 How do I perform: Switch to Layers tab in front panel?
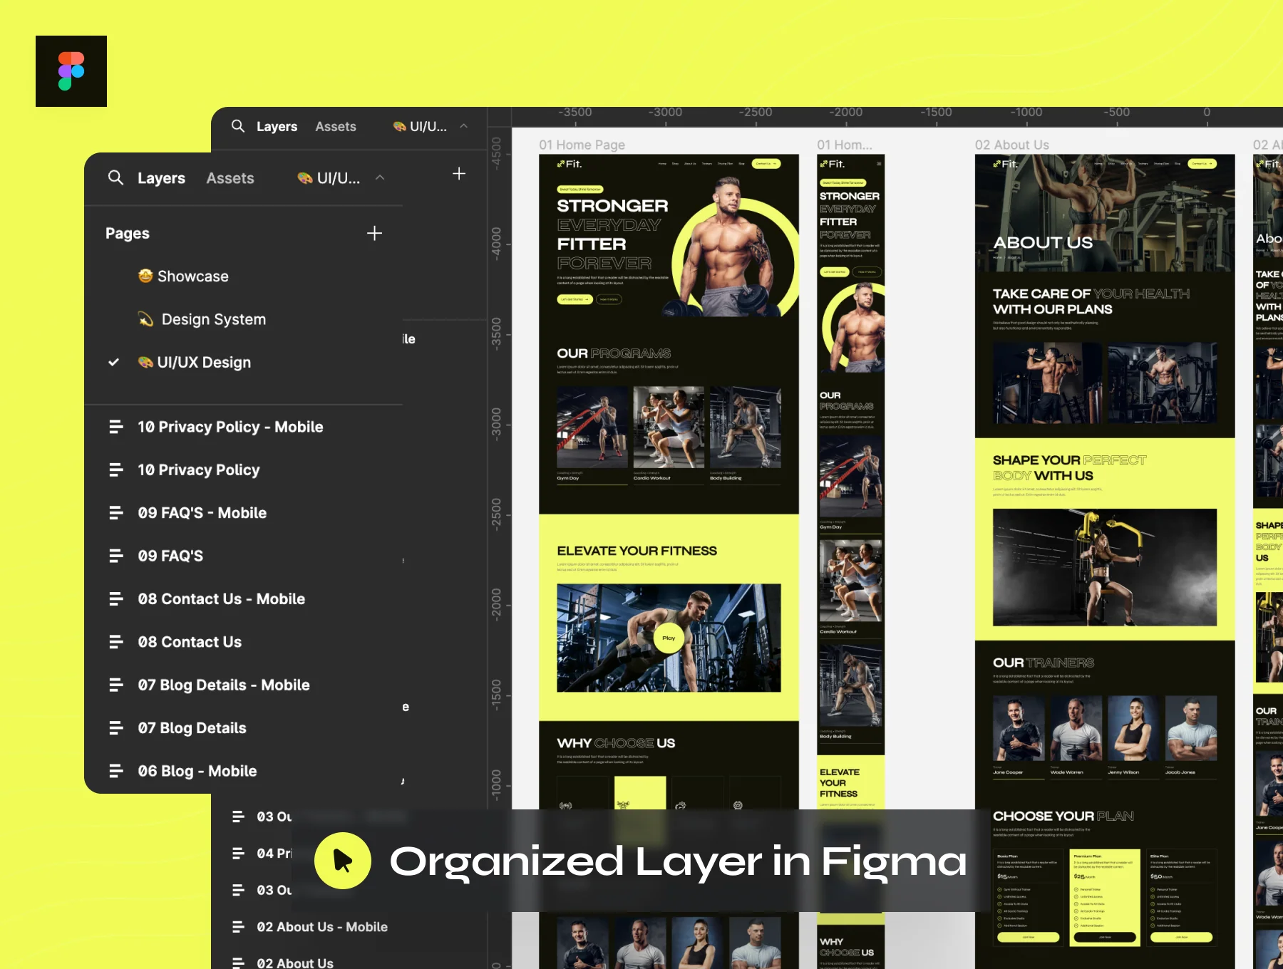[161, 178]
